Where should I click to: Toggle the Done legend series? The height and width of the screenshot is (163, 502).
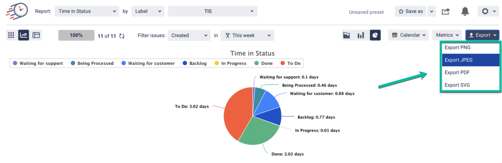click(x=264, y=63)
